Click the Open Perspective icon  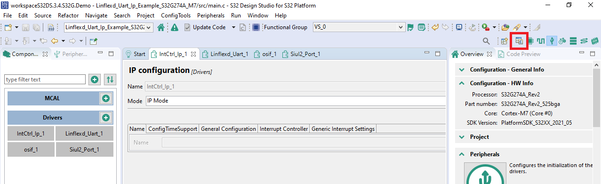(x=504, y=41)
